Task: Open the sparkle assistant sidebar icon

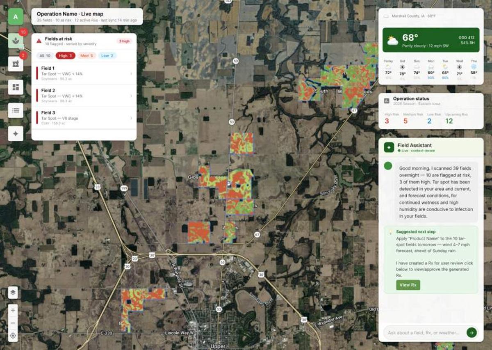Action: coord(16,134)
